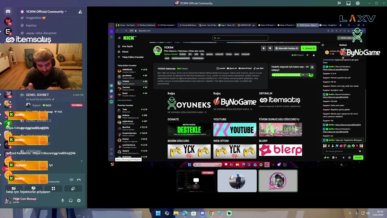Toggle heart follow button on YCK94 channel
This screenshot has height=218, width=387.
tap(270, 48)
